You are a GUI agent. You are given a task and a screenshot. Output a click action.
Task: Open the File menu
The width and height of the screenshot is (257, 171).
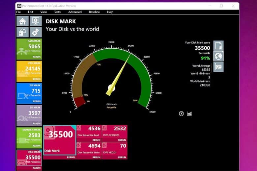click(18, 12)
